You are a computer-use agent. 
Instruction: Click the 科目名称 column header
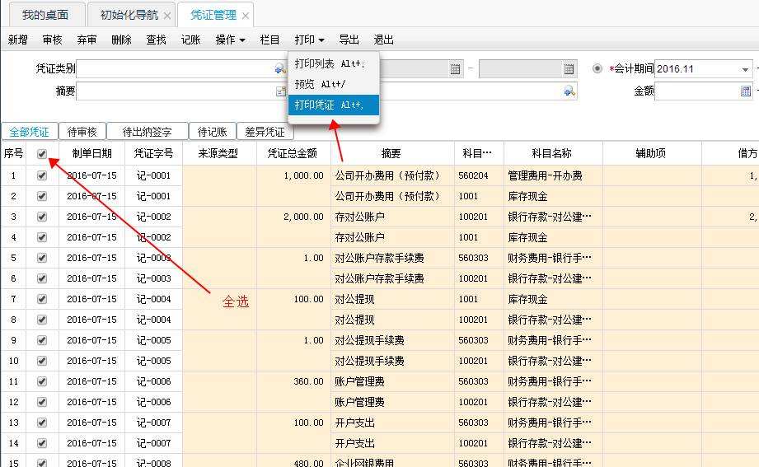point(552,154)
